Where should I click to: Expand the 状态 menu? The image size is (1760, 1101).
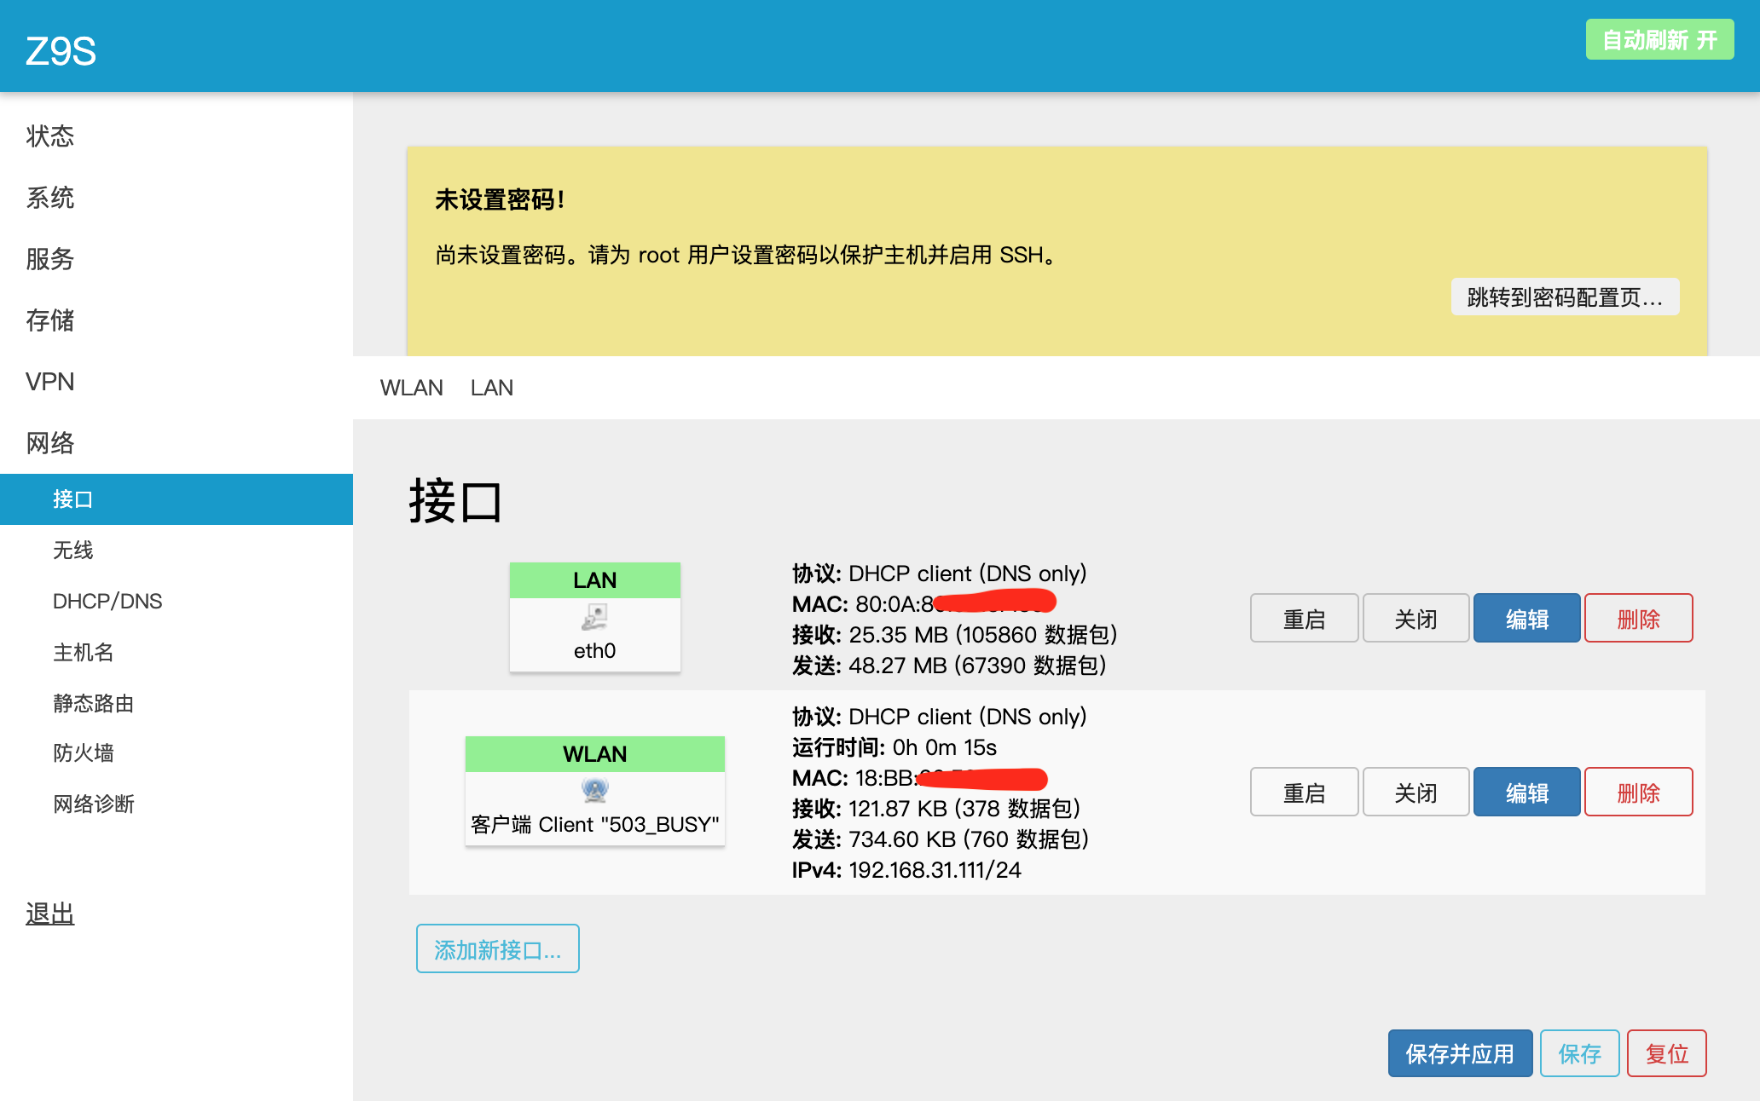tap(50, 135)
